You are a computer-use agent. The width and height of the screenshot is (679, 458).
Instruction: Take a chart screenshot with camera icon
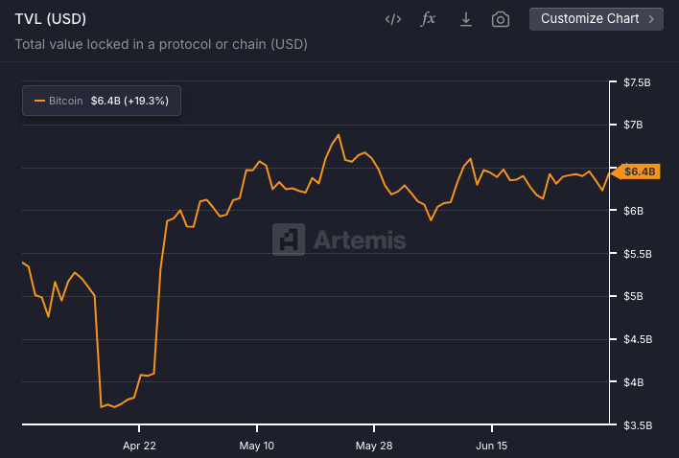click(x=501, y=19)
